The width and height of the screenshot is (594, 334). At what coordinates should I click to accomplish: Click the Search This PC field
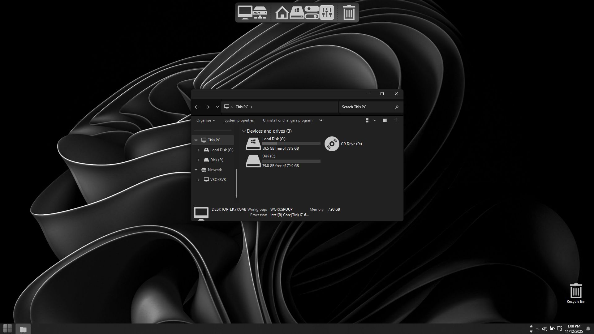367,107
